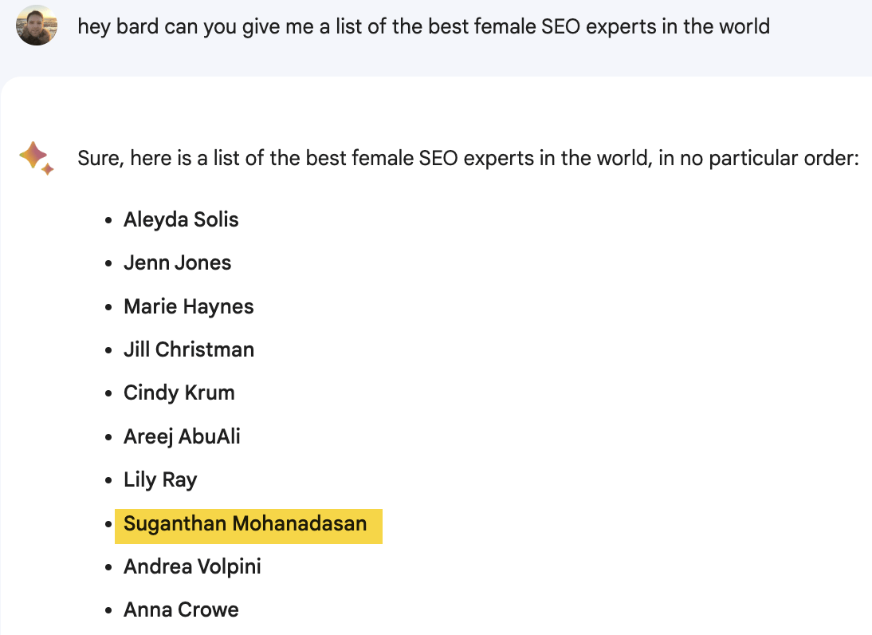
Task: Select Lily Ray in the list
Action: (x=159, y=480)
